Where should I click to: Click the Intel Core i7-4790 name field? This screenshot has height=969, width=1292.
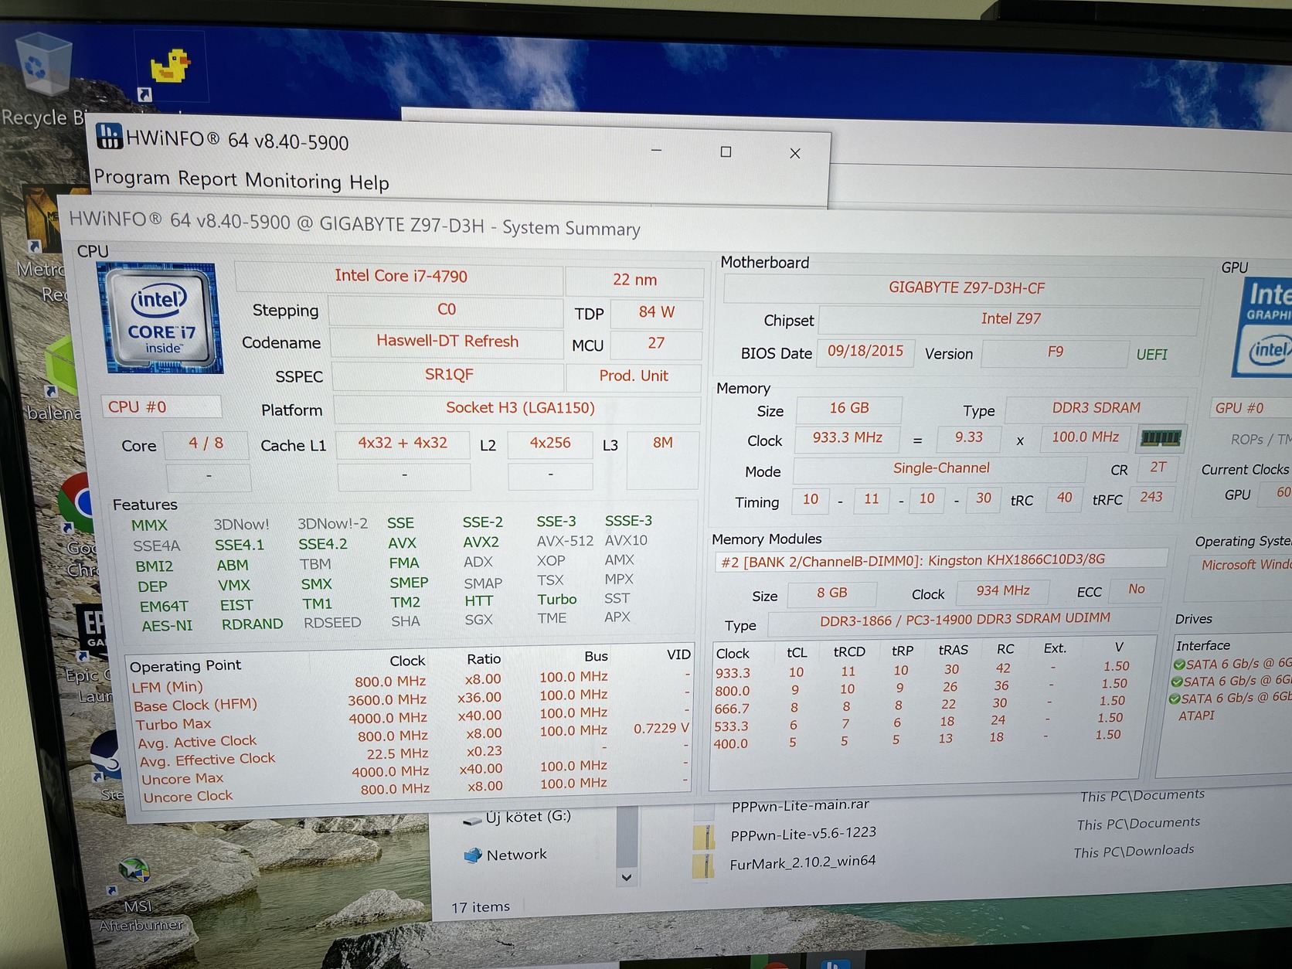click(x=399, y=277)
